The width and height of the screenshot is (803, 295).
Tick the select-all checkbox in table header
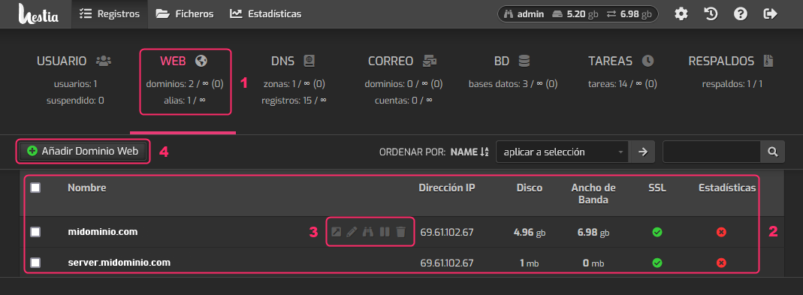[35, 188]
